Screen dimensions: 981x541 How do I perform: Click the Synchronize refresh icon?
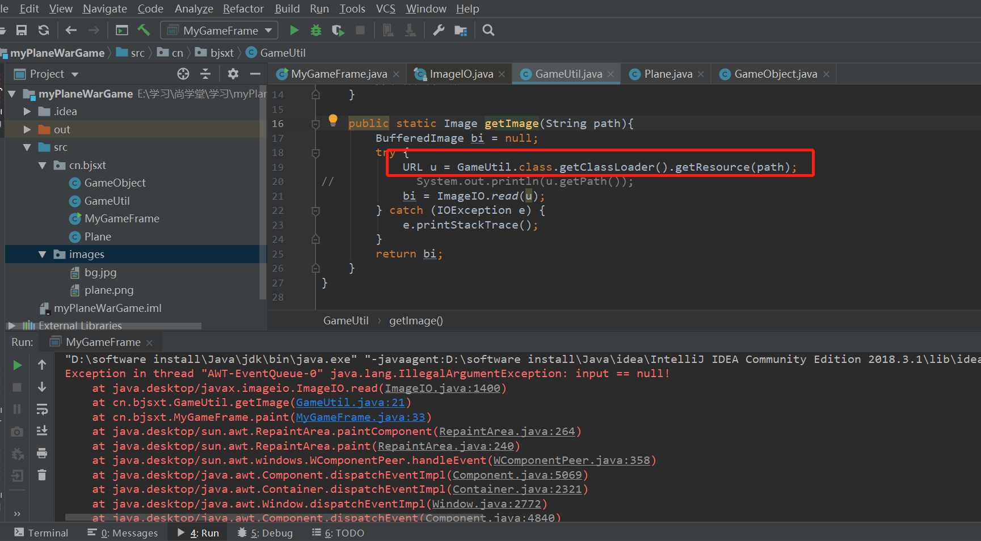coord(44,30)
